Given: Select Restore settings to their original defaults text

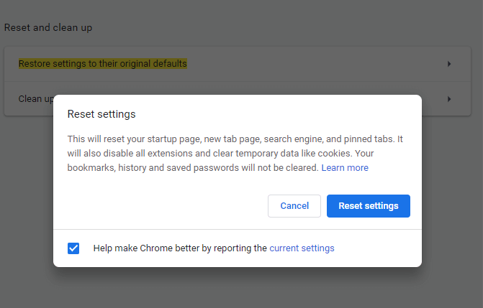Looking at the screenshot, I should [103, 64].
